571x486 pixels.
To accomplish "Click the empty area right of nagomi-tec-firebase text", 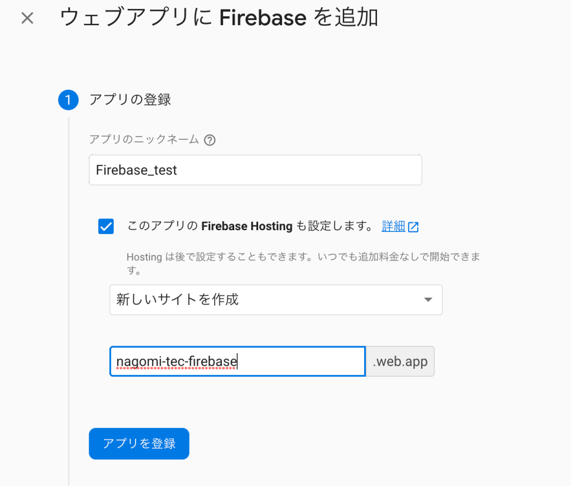I will point(301,362).
